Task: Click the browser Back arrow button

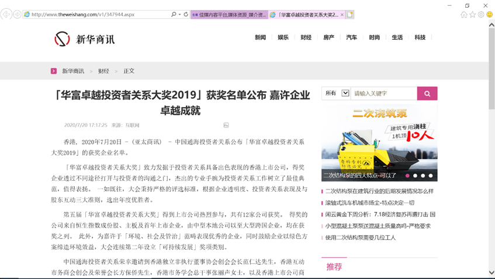Action: point(6,14)
